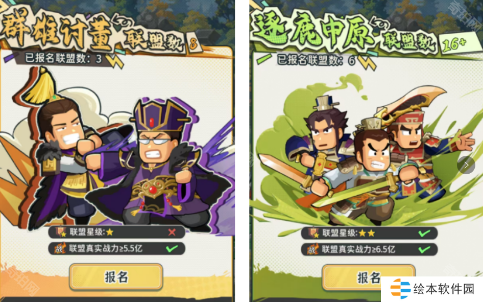Open the 绘本软件园 site name text
Image resolution: width=483 pixels, height=302 pixels.
pos(444,289)
